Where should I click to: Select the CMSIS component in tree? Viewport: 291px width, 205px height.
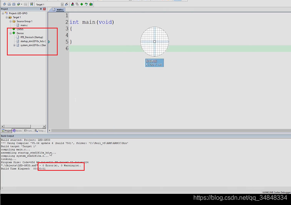(20, 29)
